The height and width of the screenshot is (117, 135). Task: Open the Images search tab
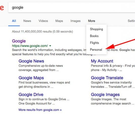coord(75,21)
